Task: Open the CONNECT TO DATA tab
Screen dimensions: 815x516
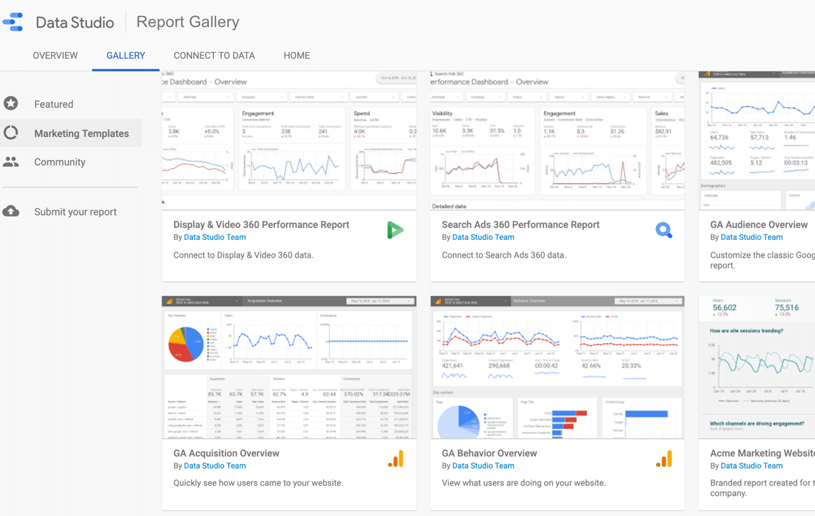Action: coord(215,56)
